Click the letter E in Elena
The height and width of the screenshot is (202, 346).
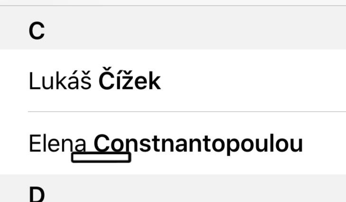click(34, 143)
